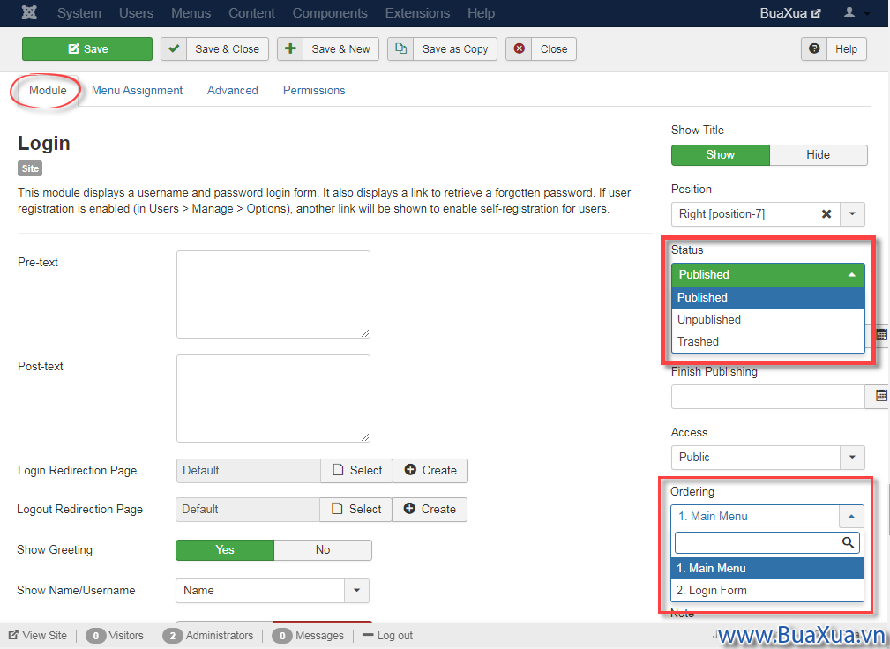Switch to the Module tab
Screen dimensions: 890x649
(48, 90)
